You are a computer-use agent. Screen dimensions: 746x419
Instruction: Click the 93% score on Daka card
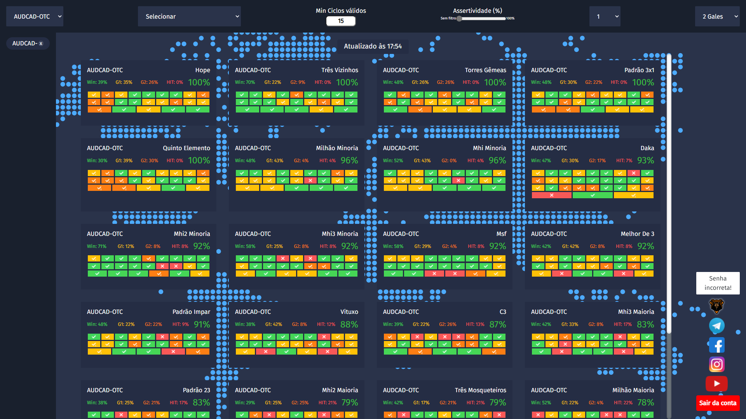[645, 160]
